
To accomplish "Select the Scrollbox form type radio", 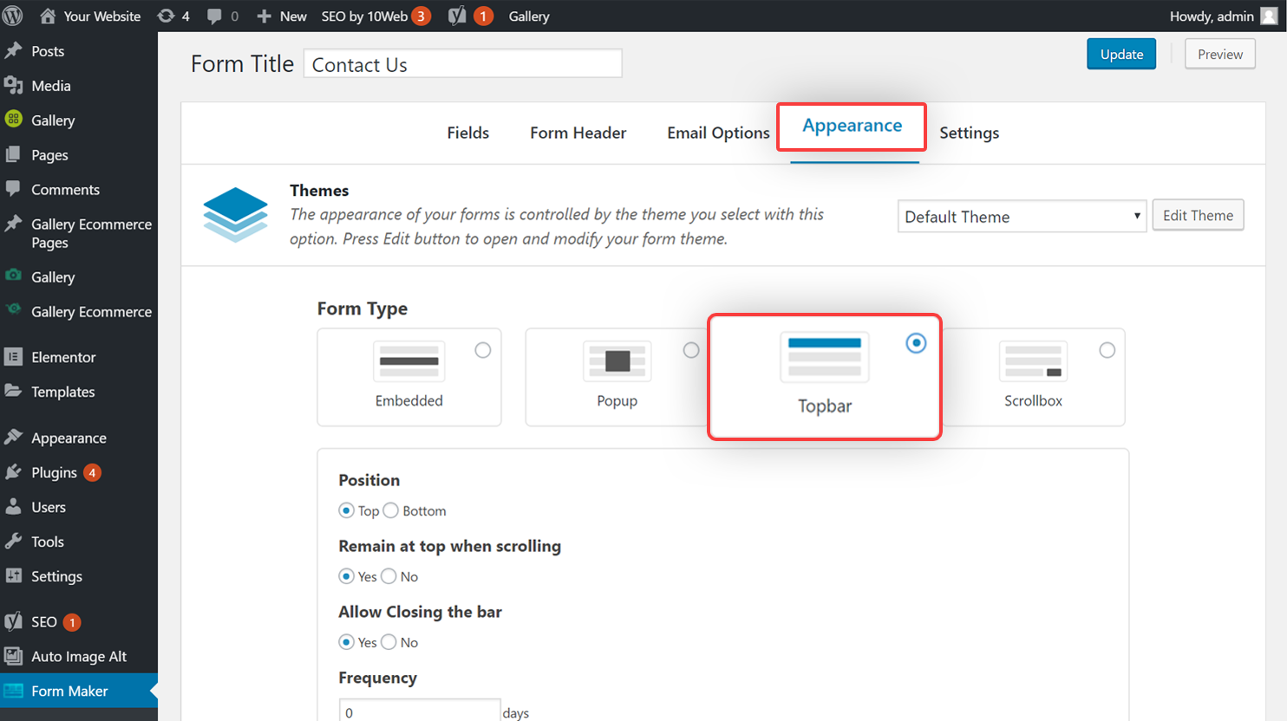I will [1107, 350].
